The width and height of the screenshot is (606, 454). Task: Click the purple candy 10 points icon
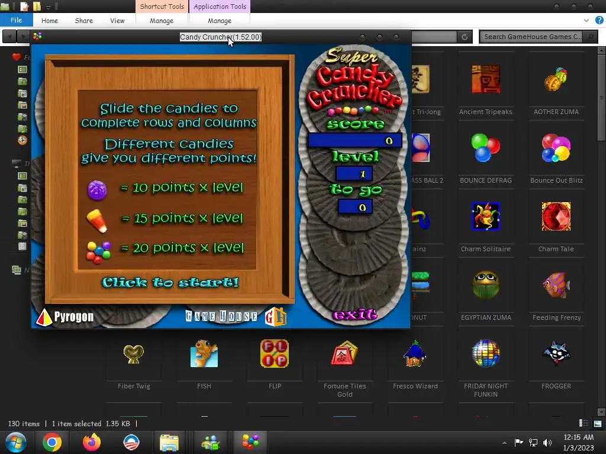[x=97, y=190]
